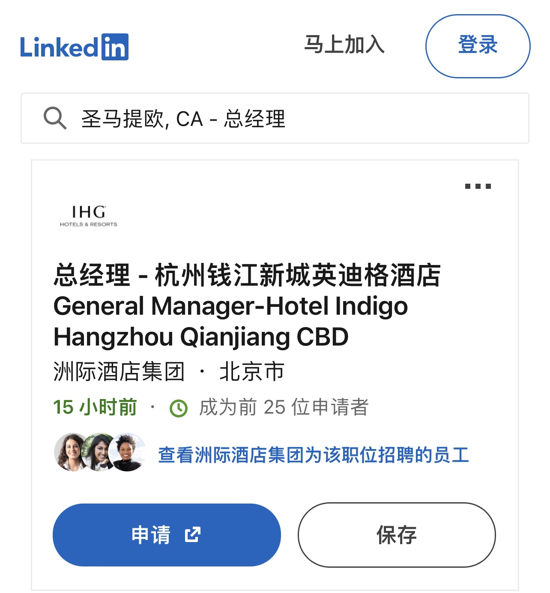The width and height of the screenshot is (550, 593).
Task: Click the blue 申请 apply button
Action: tap(167, 535)
